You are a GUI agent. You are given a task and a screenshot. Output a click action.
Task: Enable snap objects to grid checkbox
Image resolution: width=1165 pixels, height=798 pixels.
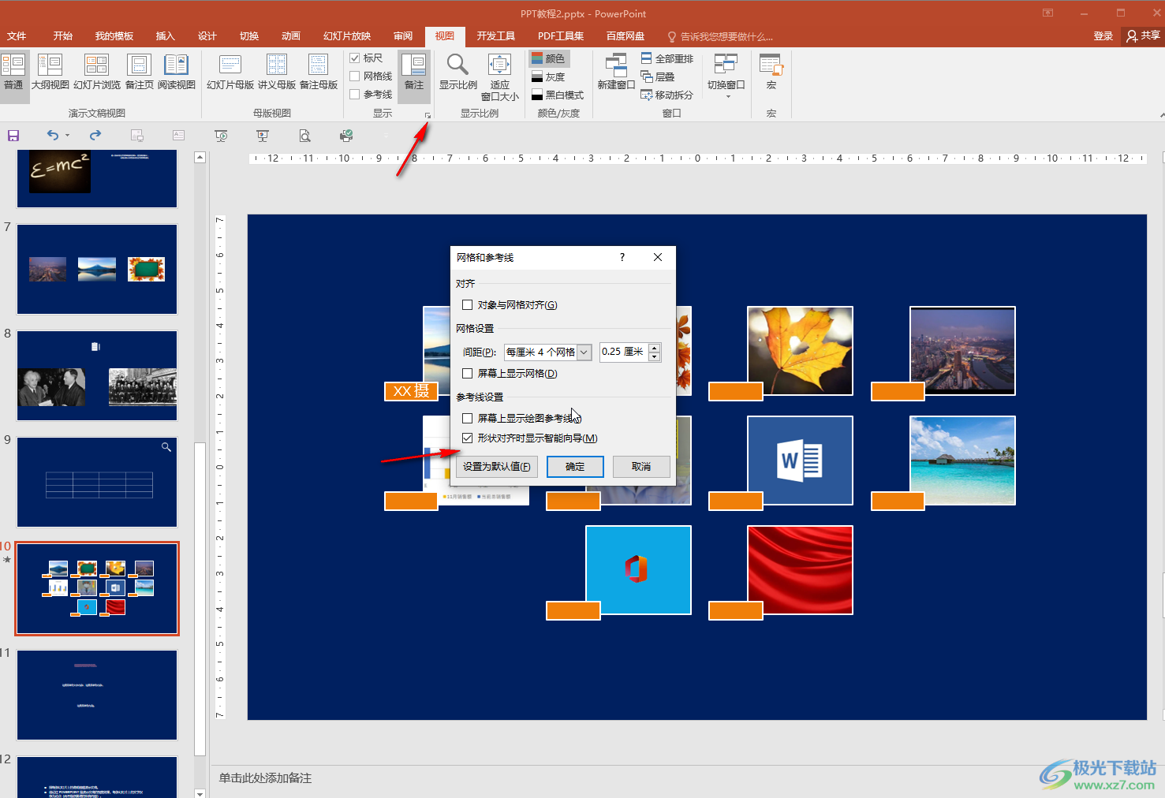pyautogui.click(x=468, y=305)
